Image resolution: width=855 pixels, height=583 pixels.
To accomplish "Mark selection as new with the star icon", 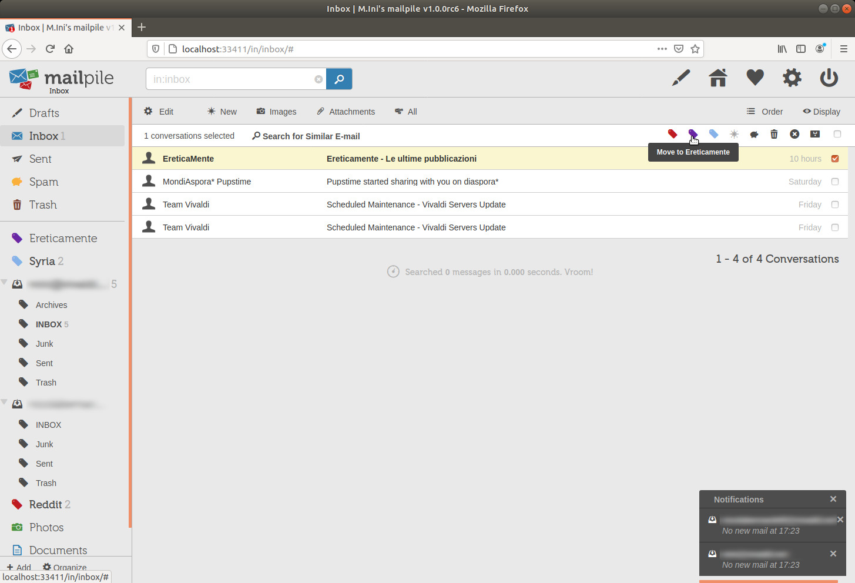I will coord(734,135).
